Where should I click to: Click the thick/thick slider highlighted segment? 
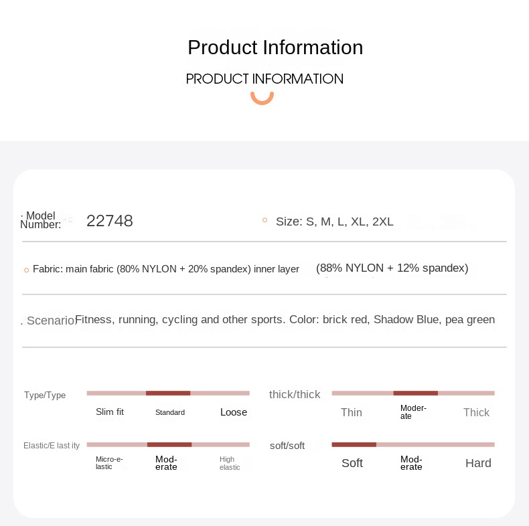pos(416,393)
